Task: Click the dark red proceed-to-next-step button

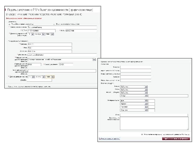Action: click(176, 139)
